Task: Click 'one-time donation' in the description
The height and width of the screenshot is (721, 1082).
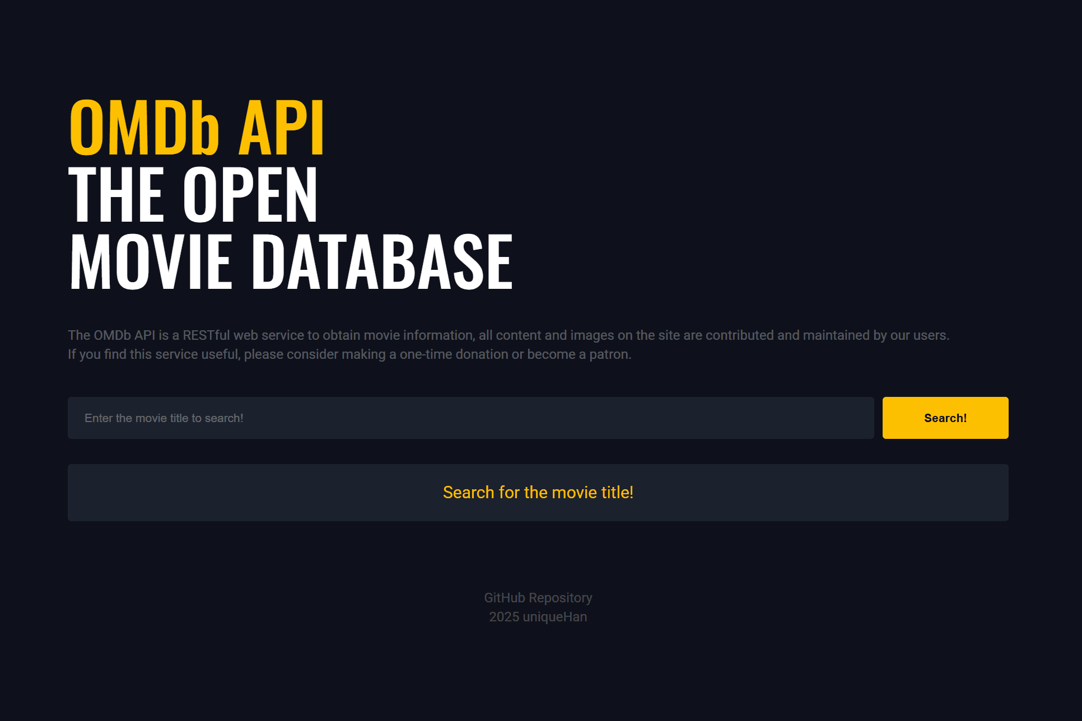Action: (x=454, y=354)
